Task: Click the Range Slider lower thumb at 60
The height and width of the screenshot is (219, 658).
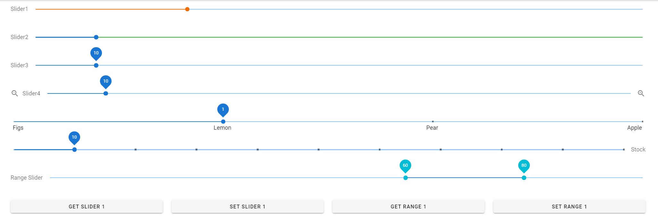Action: click(405, 178)
